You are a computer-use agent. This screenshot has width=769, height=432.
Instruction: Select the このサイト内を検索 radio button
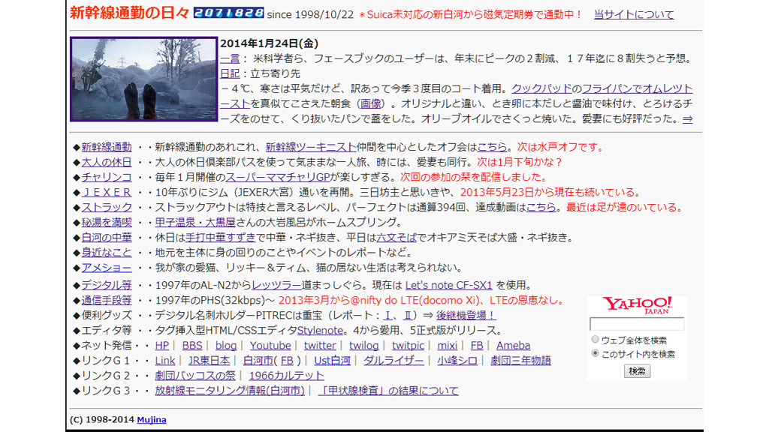coord(595,353)
